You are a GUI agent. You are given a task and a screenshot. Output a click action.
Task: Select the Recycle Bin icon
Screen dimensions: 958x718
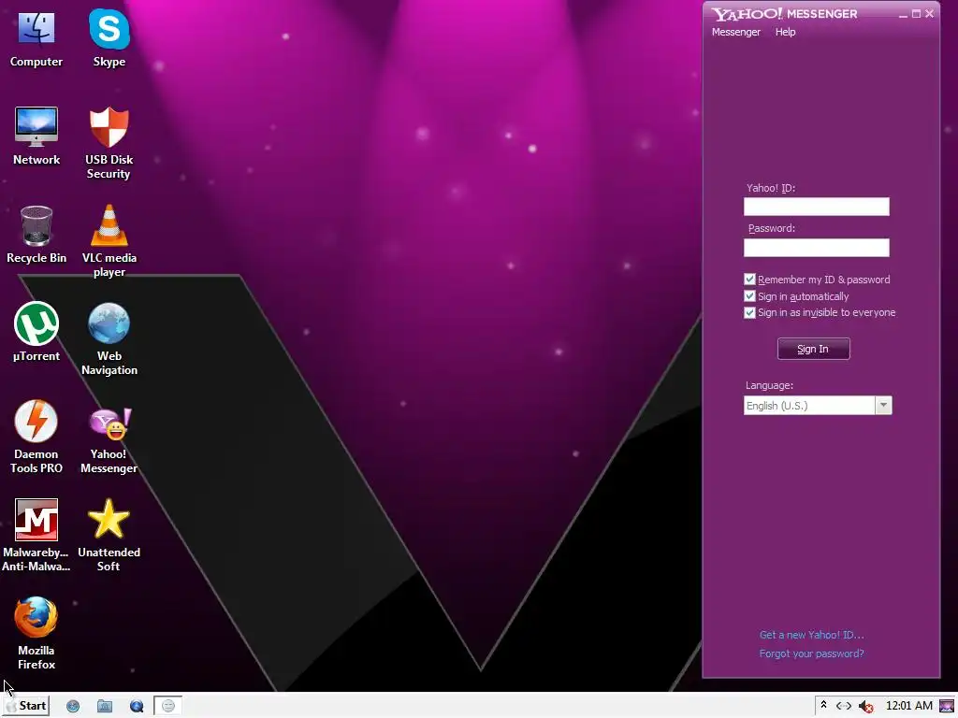pyautogui.click(x=36, y=235)
